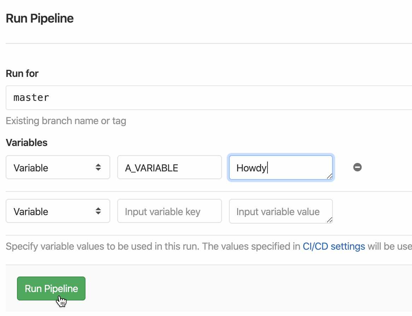The width and height of the screenshot is (412, 316).
Task: Click the up-down arrows on second Variable select
Action: (x=98, y=211)
